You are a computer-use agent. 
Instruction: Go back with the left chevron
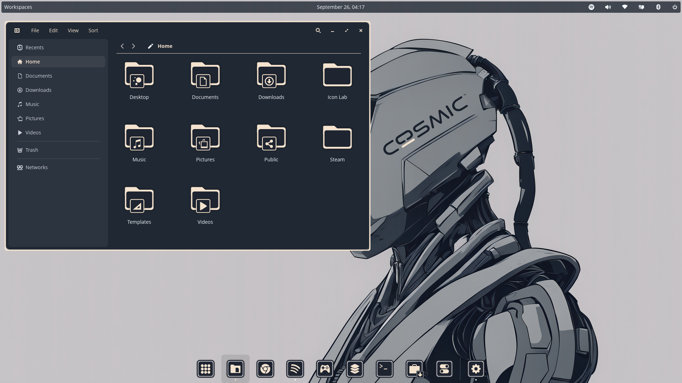point(122,46)
